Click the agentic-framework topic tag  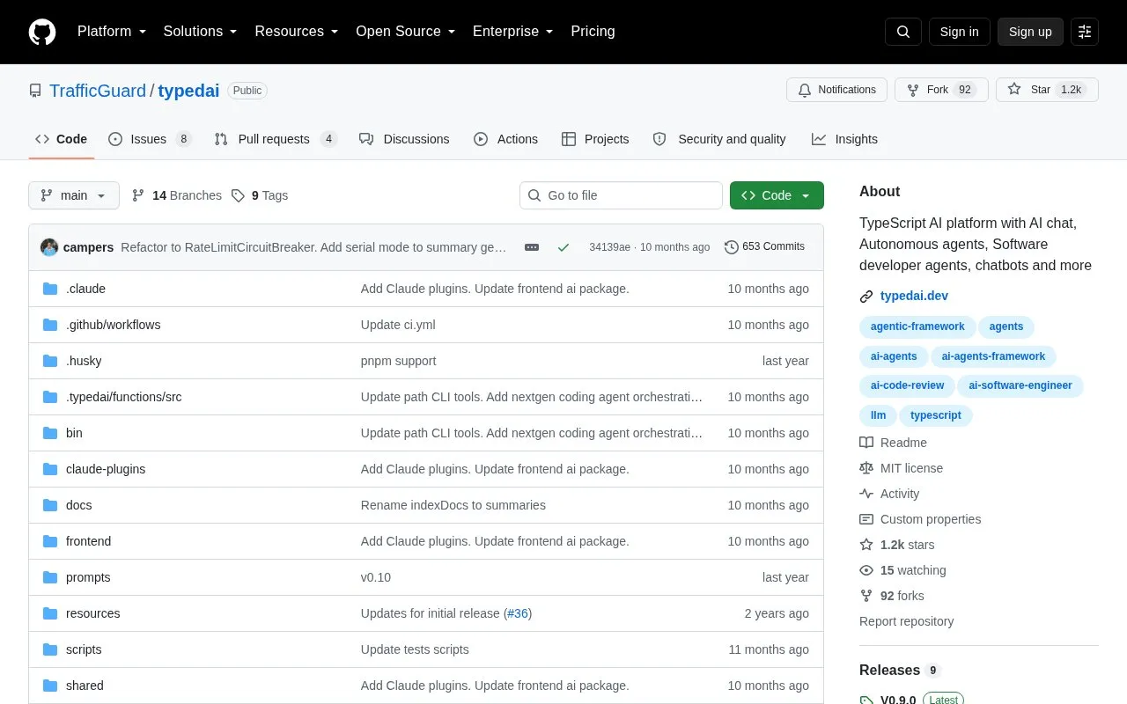pyautogui.click(x=917, y=326)
